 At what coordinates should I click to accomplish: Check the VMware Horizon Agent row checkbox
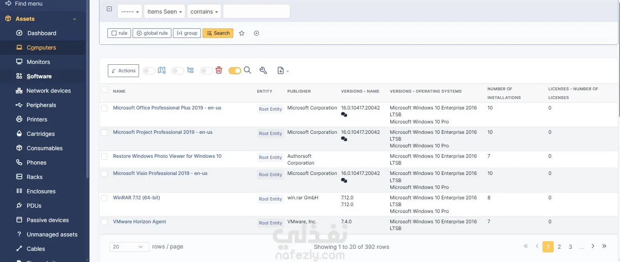point(104,222)
